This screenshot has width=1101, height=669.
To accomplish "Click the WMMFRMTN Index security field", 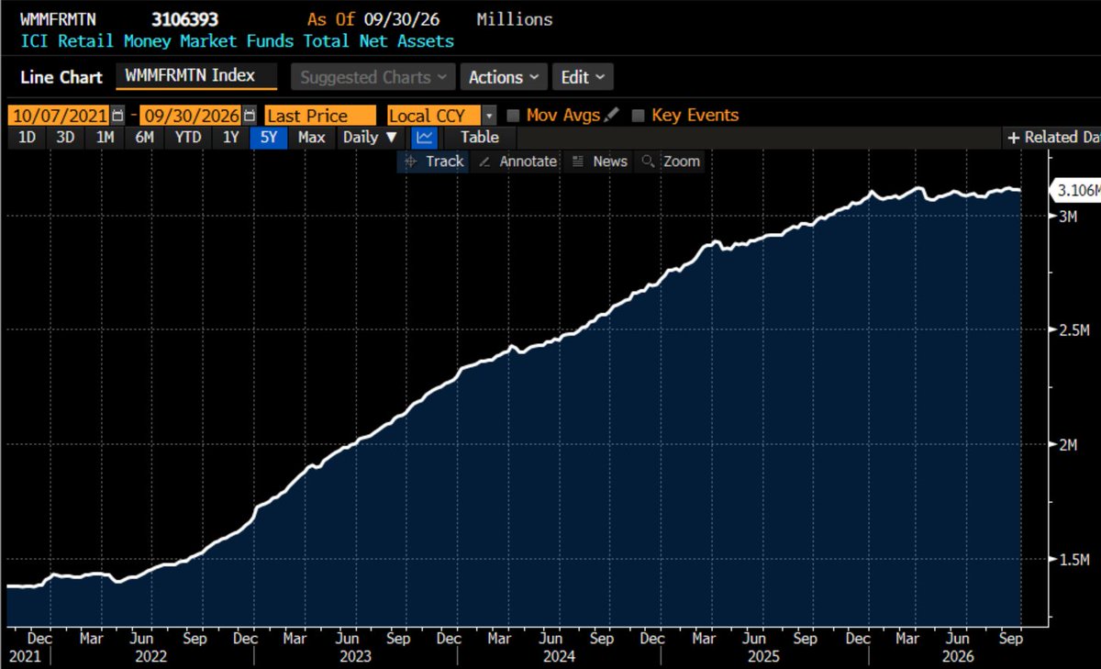I will tap(196, 76).
